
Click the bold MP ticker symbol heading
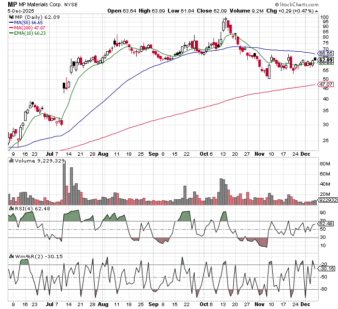click(x=12, y=4)
